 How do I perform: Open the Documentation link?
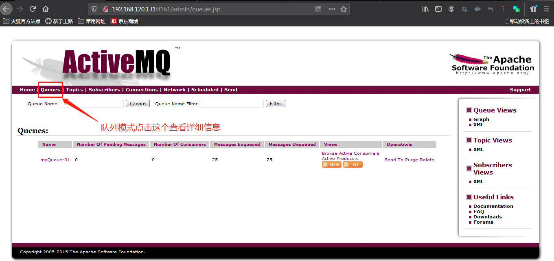[493, 206]
